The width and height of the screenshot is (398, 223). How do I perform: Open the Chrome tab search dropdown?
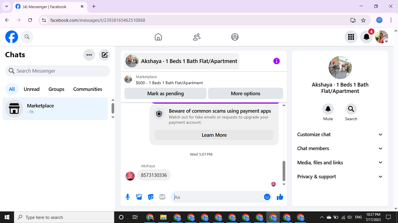(x=6, y=6)
